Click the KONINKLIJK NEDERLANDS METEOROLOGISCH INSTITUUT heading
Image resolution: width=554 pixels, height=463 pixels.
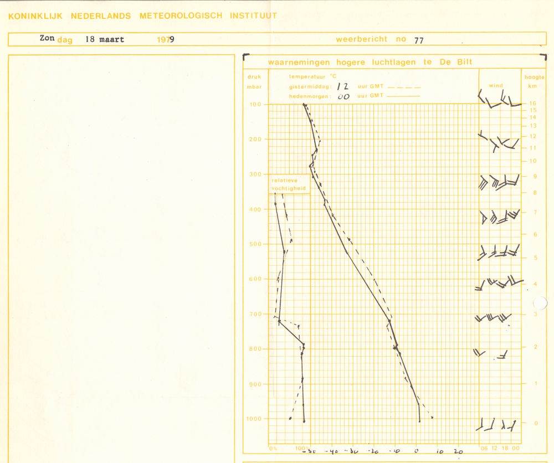click(142, 16)
